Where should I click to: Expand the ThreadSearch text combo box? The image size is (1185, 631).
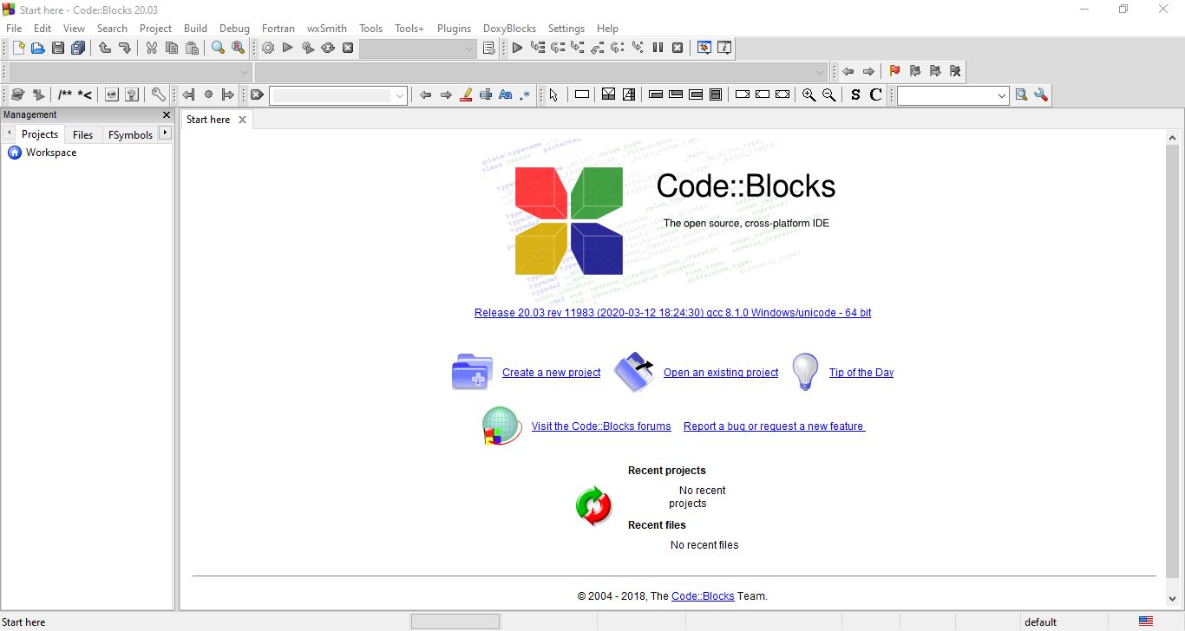tap(1002, 95)
